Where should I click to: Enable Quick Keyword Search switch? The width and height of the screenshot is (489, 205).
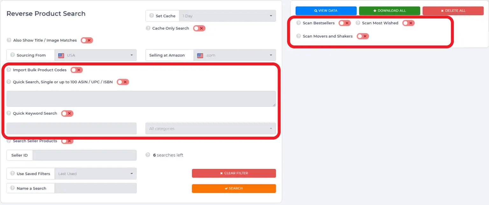[x=67, y=113]
